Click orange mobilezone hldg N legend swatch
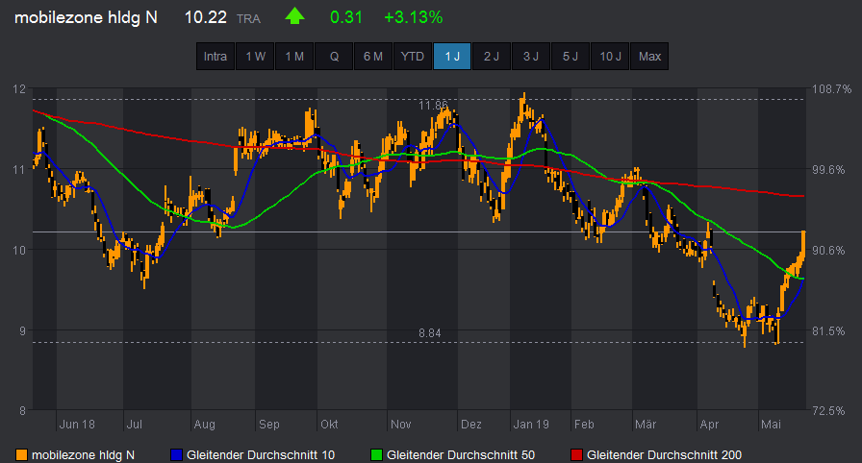Viewport: 862px width, 463px height. [x=22, y=454]
